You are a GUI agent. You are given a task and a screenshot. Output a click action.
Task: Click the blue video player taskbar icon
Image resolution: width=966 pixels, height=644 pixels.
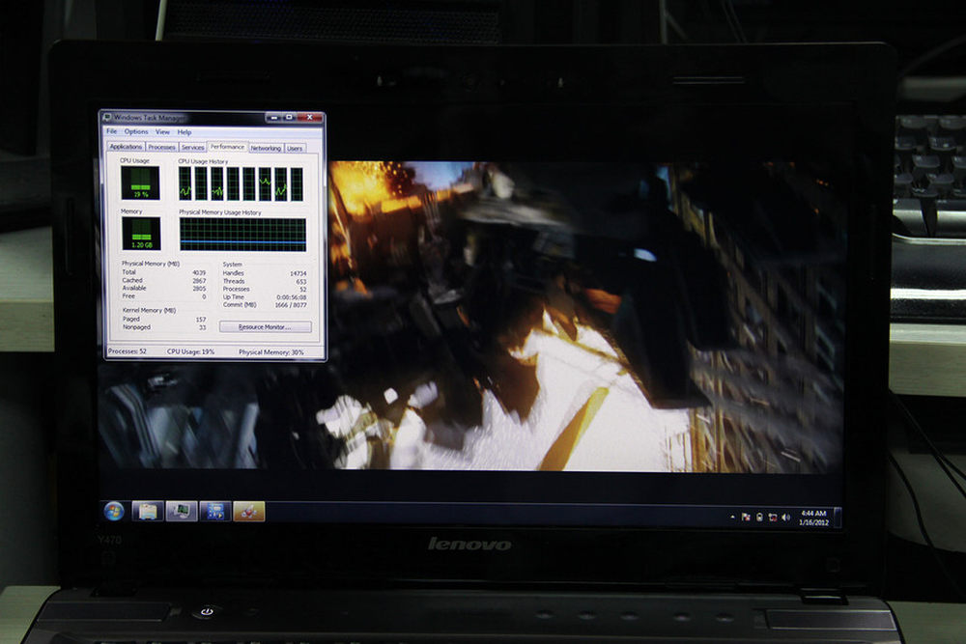[215, 511]
